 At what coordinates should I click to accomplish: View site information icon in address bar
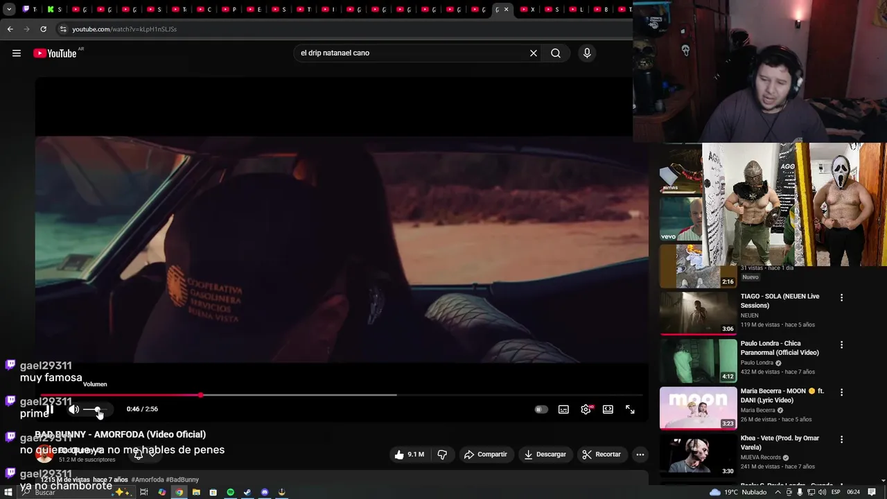63,29
